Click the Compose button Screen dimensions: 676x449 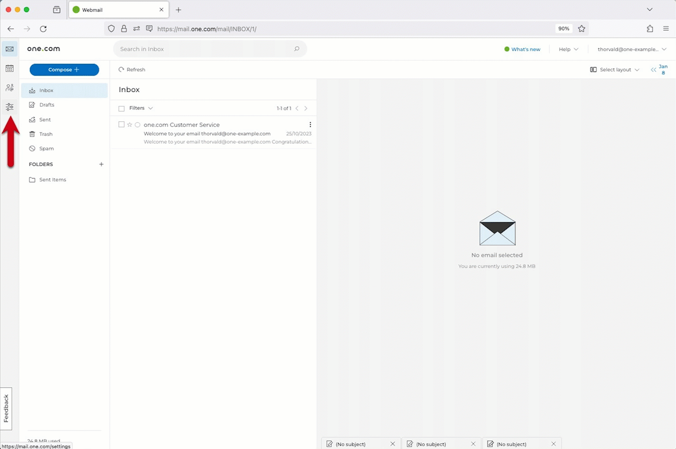[64, 69]
